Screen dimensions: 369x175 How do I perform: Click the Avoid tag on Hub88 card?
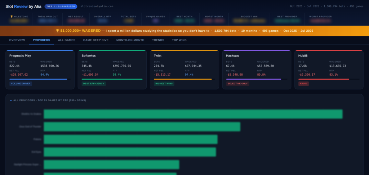pos(303,84)
